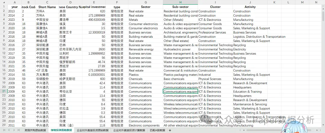325x133 pixels.
Task: Click the 'Metals' sector cell
Action: (146, 20)
